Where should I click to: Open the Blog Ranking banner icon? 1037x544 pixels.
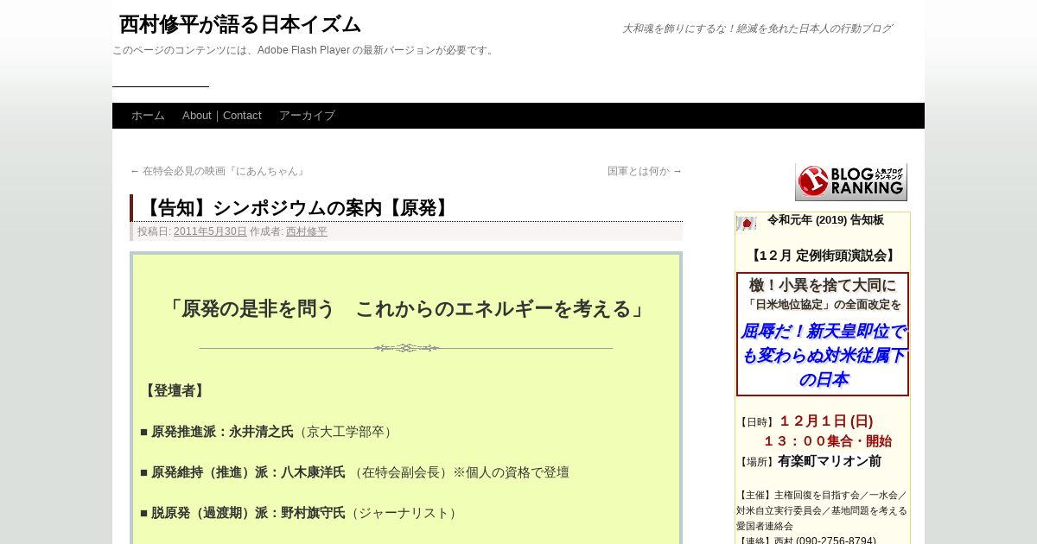pos(851,181)
